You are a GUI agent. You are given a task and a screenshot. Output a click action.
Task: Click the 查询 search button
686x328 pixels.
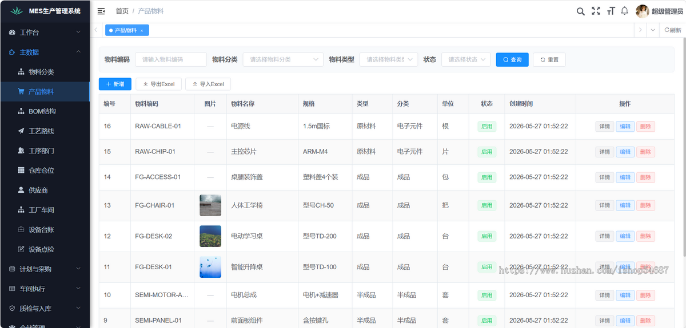(512, 59)
